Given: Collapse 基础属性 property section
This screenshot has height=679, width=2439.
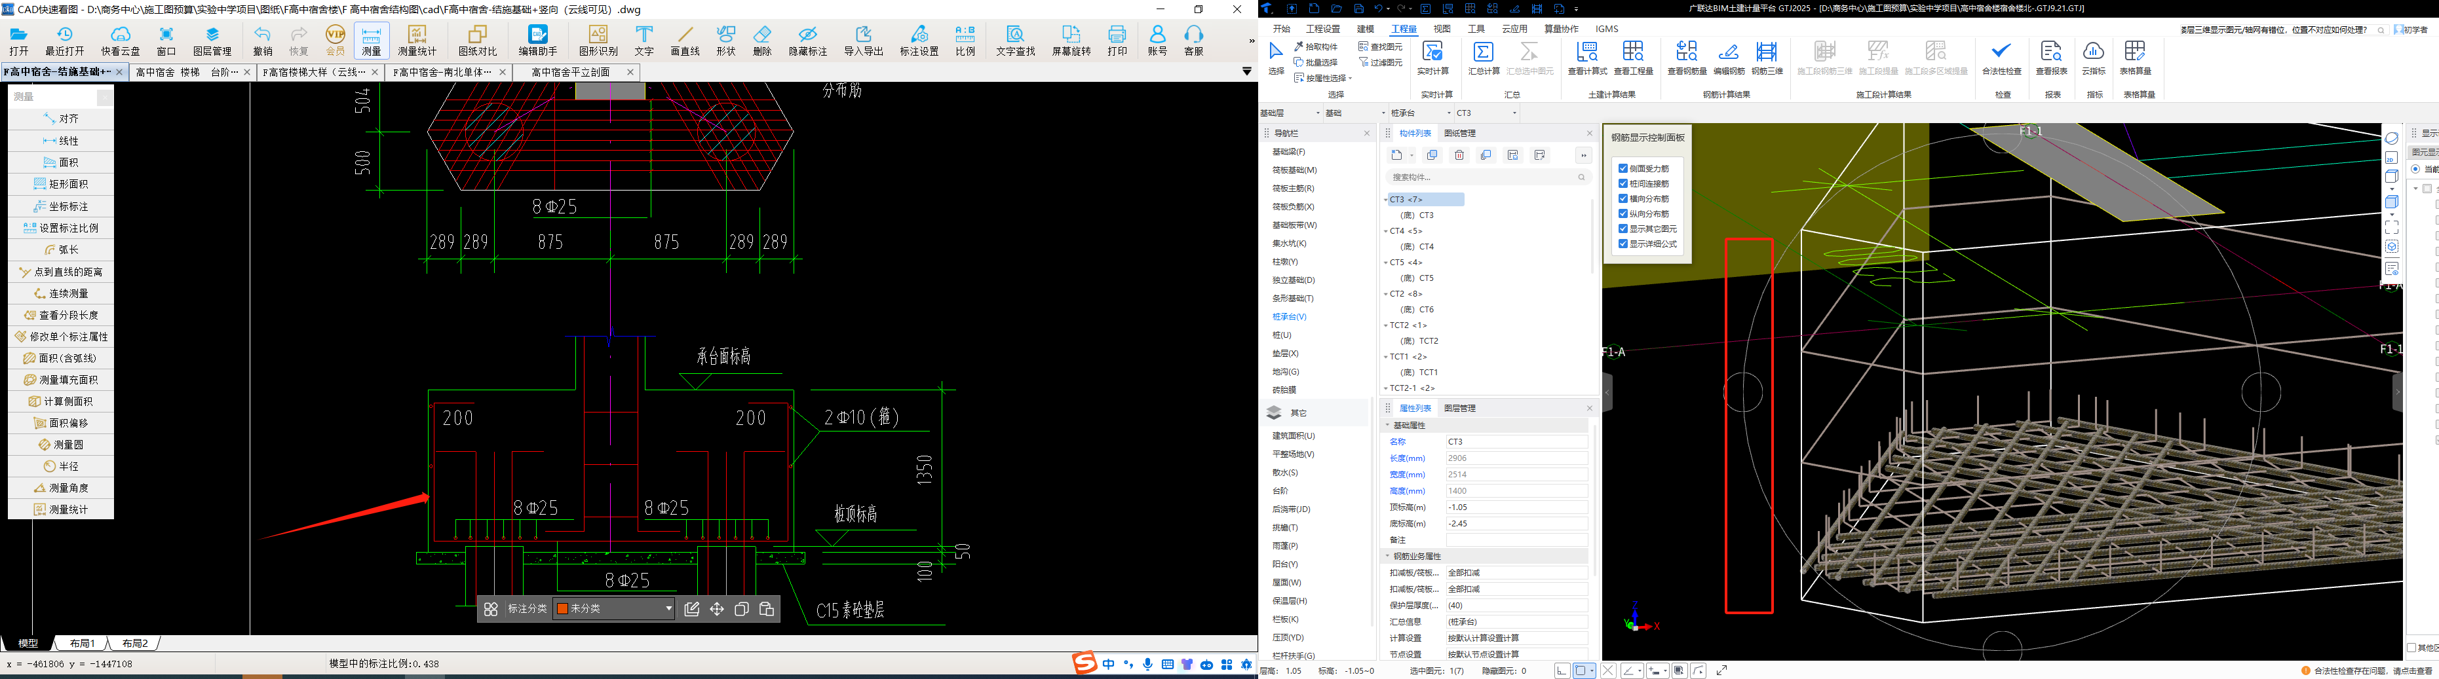Looking at the screenshot, I should pyautogui.click(x=1388, y=426).
